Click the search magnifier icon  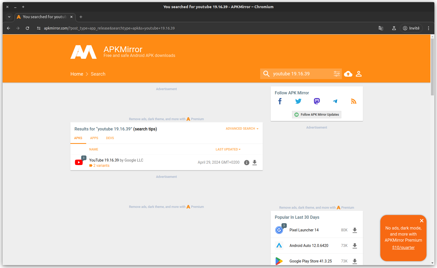click(266, 74)
